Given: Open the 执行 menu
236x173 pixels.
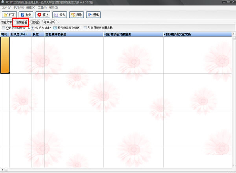Looking at the screenshot, I should click(18, 7).
